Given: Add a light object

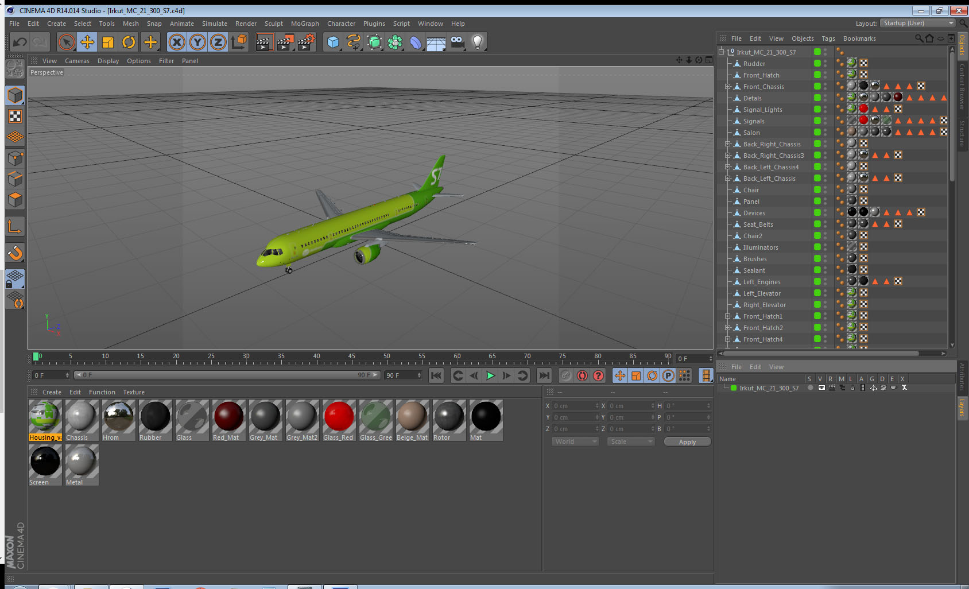Looking at the screenshot, I should point(478,42).
